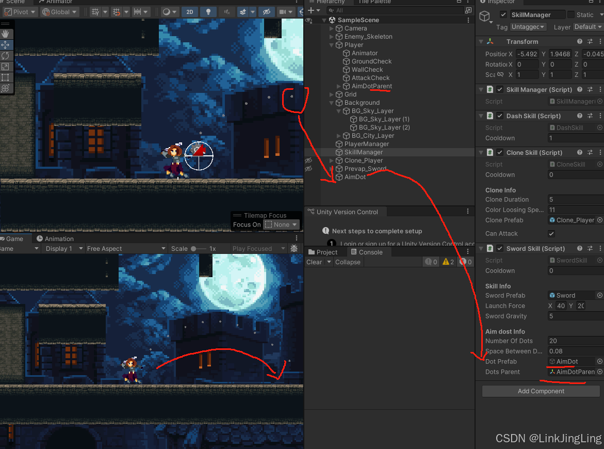Expand the Enemy_Skeleton object
The image size is (604, 449).
point(332,37)
